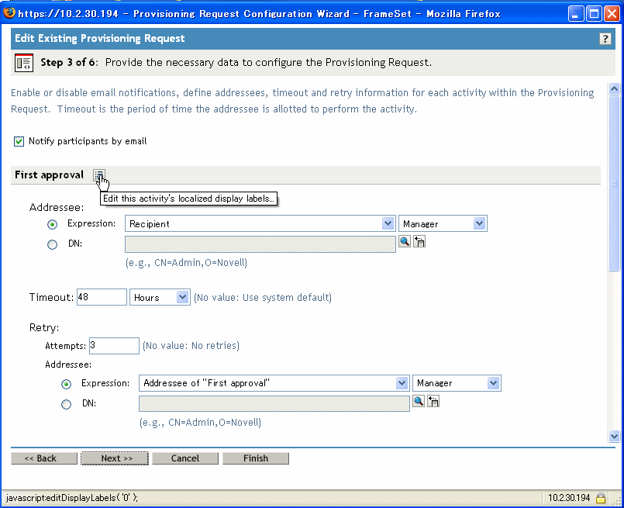The height and width of the screenshot is (508, 624).
Task: Open the Recipient expression dropdown
Action: click(260, 223)
